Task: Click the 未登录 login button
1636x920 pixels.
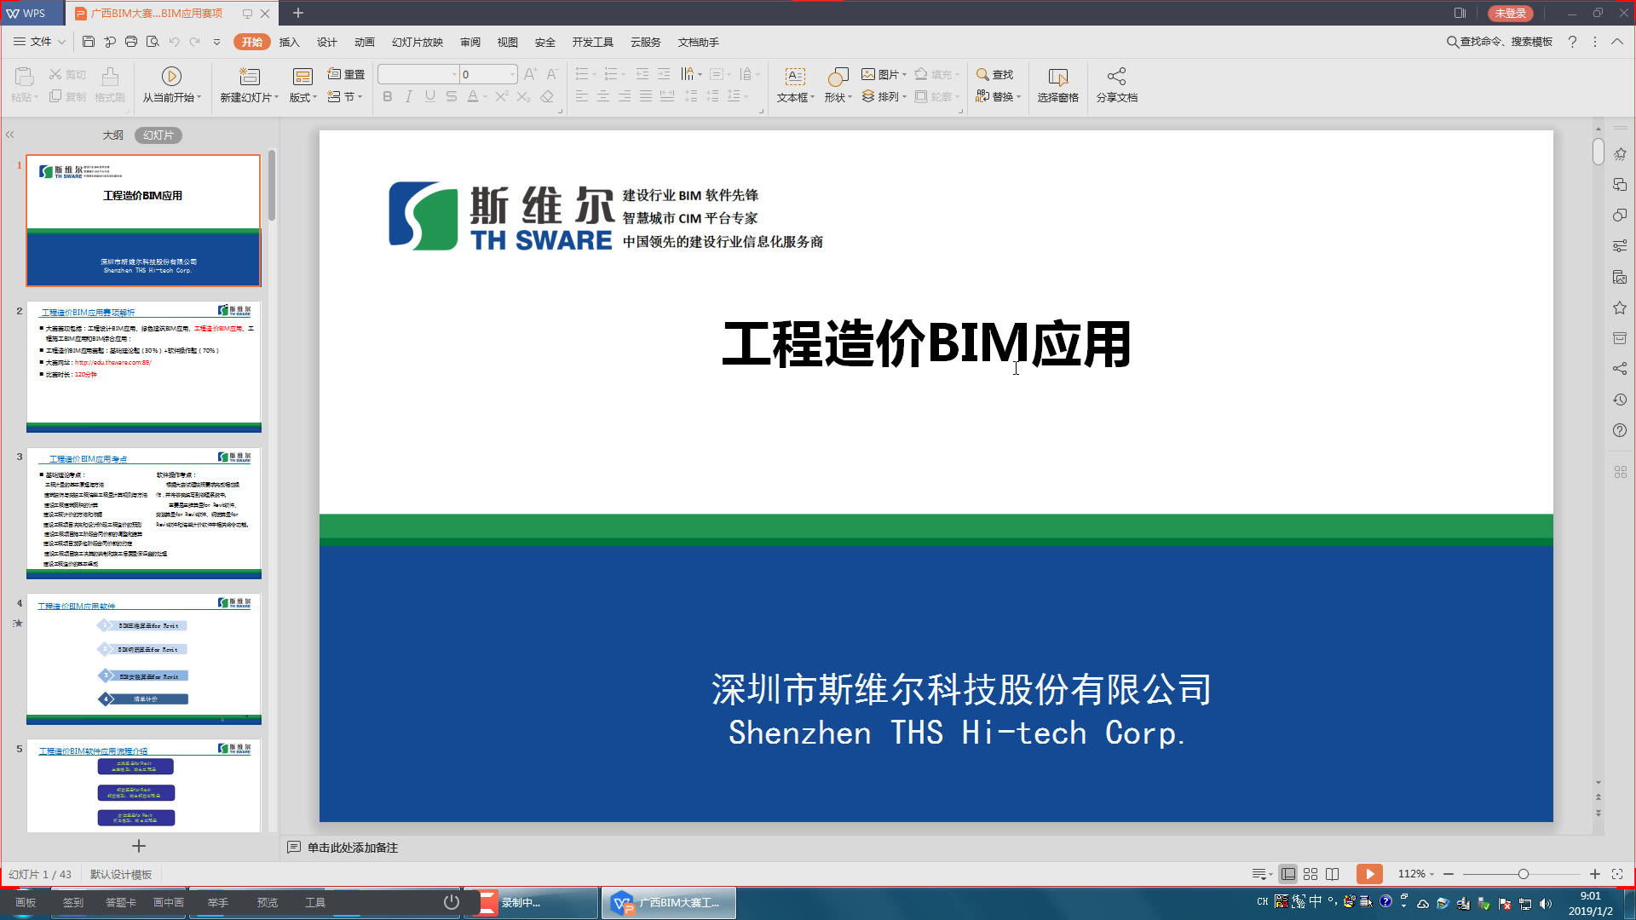Action: (x=1510, y=13)
